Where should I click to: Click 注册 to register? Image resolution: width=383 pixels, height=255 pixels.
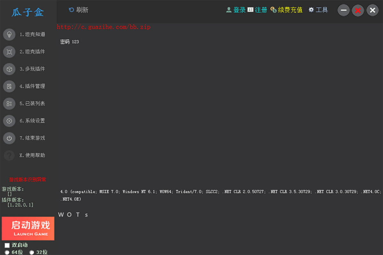pos(257,10)
